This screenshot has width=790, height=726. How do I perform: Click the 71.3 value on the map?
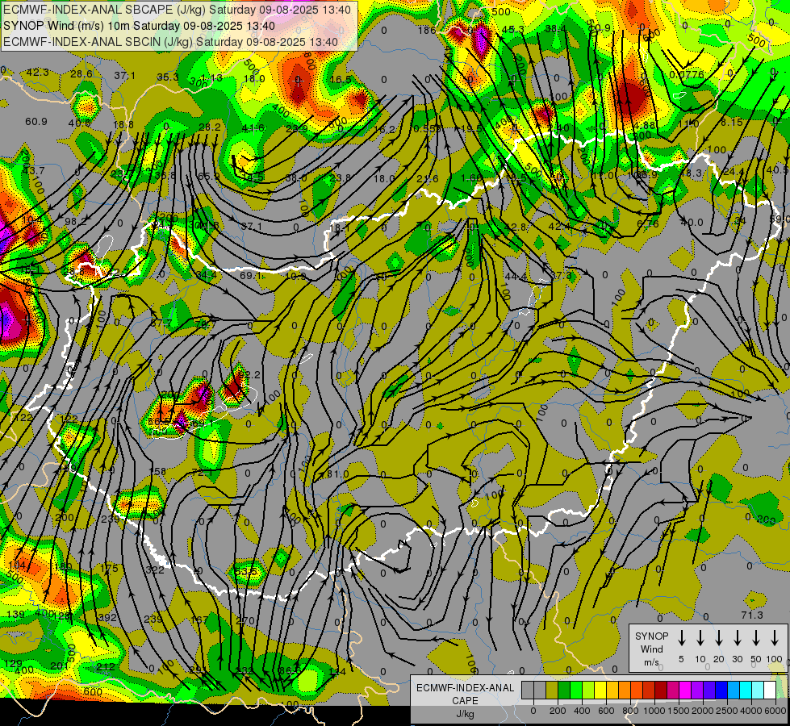[x=752, y=615]
